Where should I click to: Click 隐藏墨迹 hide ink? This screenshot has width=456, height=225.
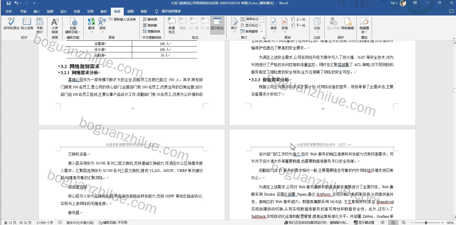tap(364, 25)
